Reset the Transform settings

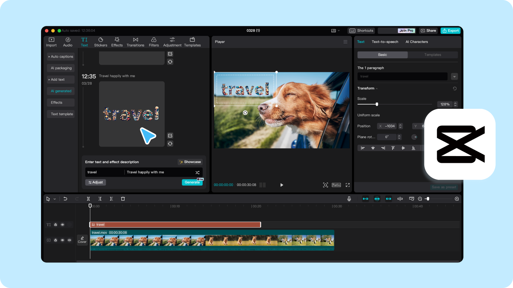(x=455, y=89)
